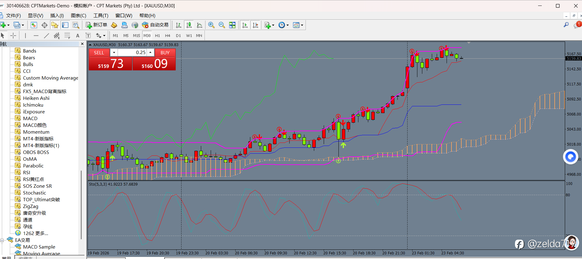Open the 插入(I) menu
The image size is (582, 259).
click(57, 16)
